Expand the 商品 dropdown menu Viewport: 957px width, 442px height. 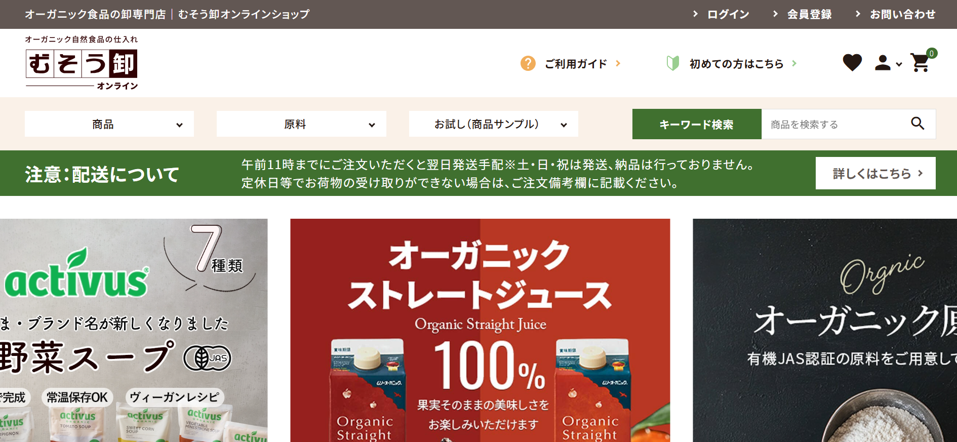(x=109, y=124)
